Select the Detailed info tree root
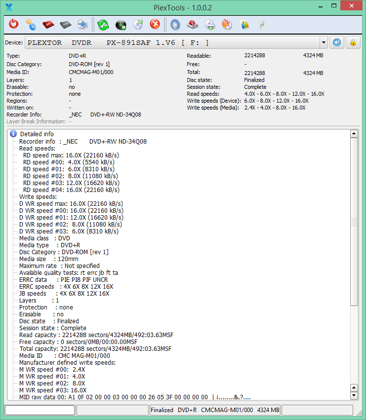Screen dimensions: 366x420 pos(37,134)
